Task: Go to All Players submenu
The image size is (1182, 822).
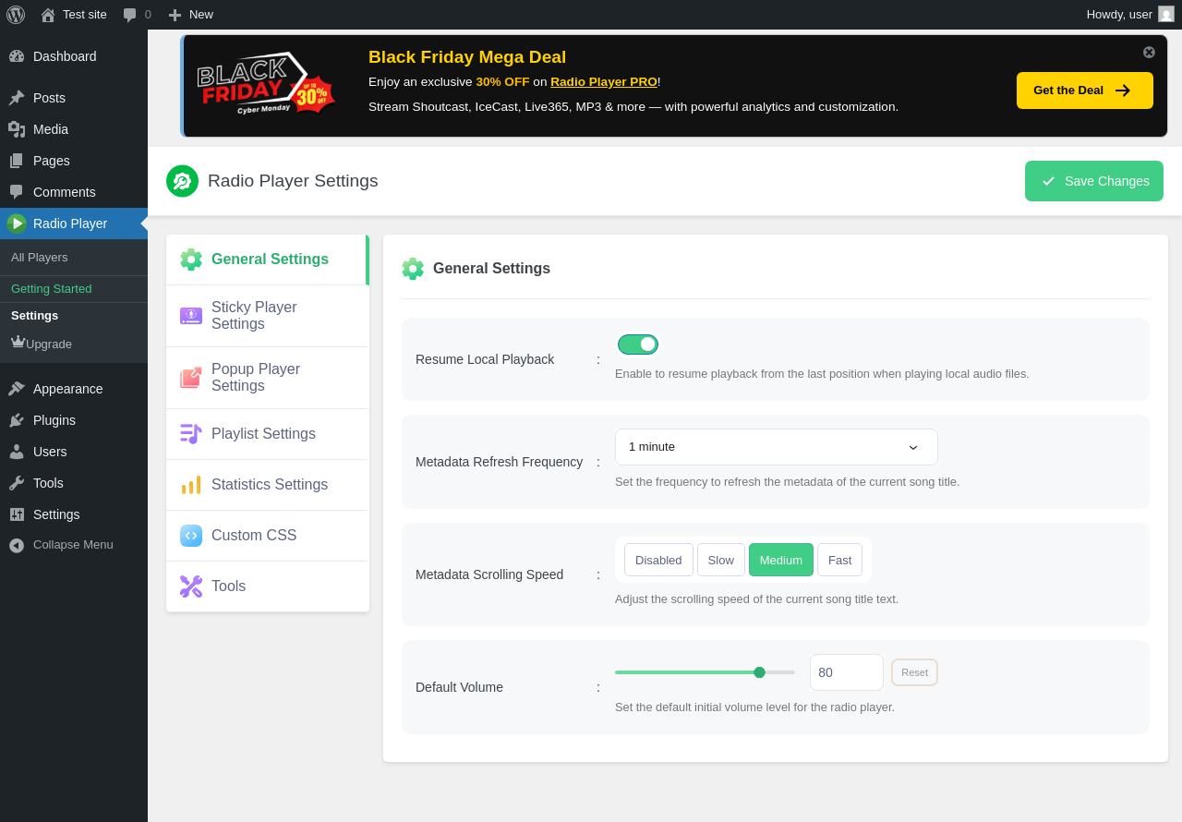Action: click(74, 257)
